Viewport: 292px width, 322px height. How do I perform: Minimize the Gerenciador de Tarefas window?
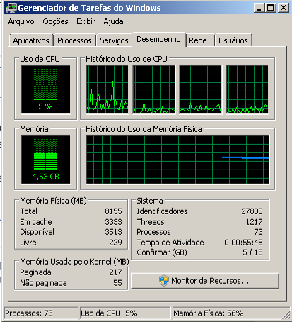tap(259, 8)
